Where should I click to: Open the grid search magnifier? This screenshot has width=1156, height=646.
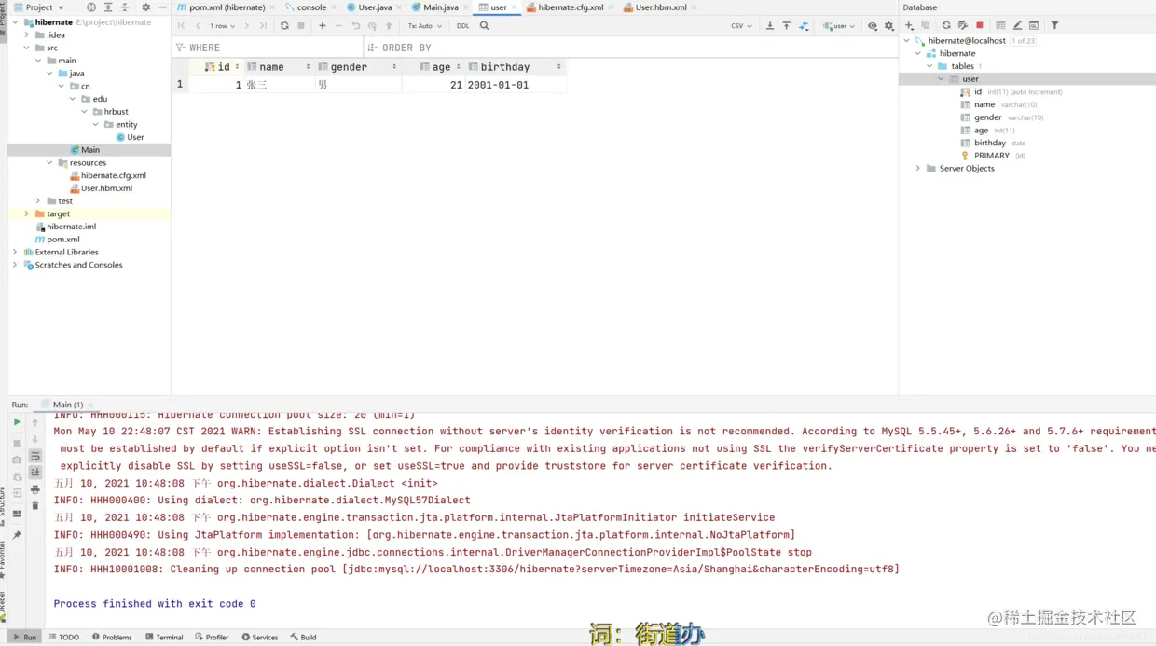484,26
